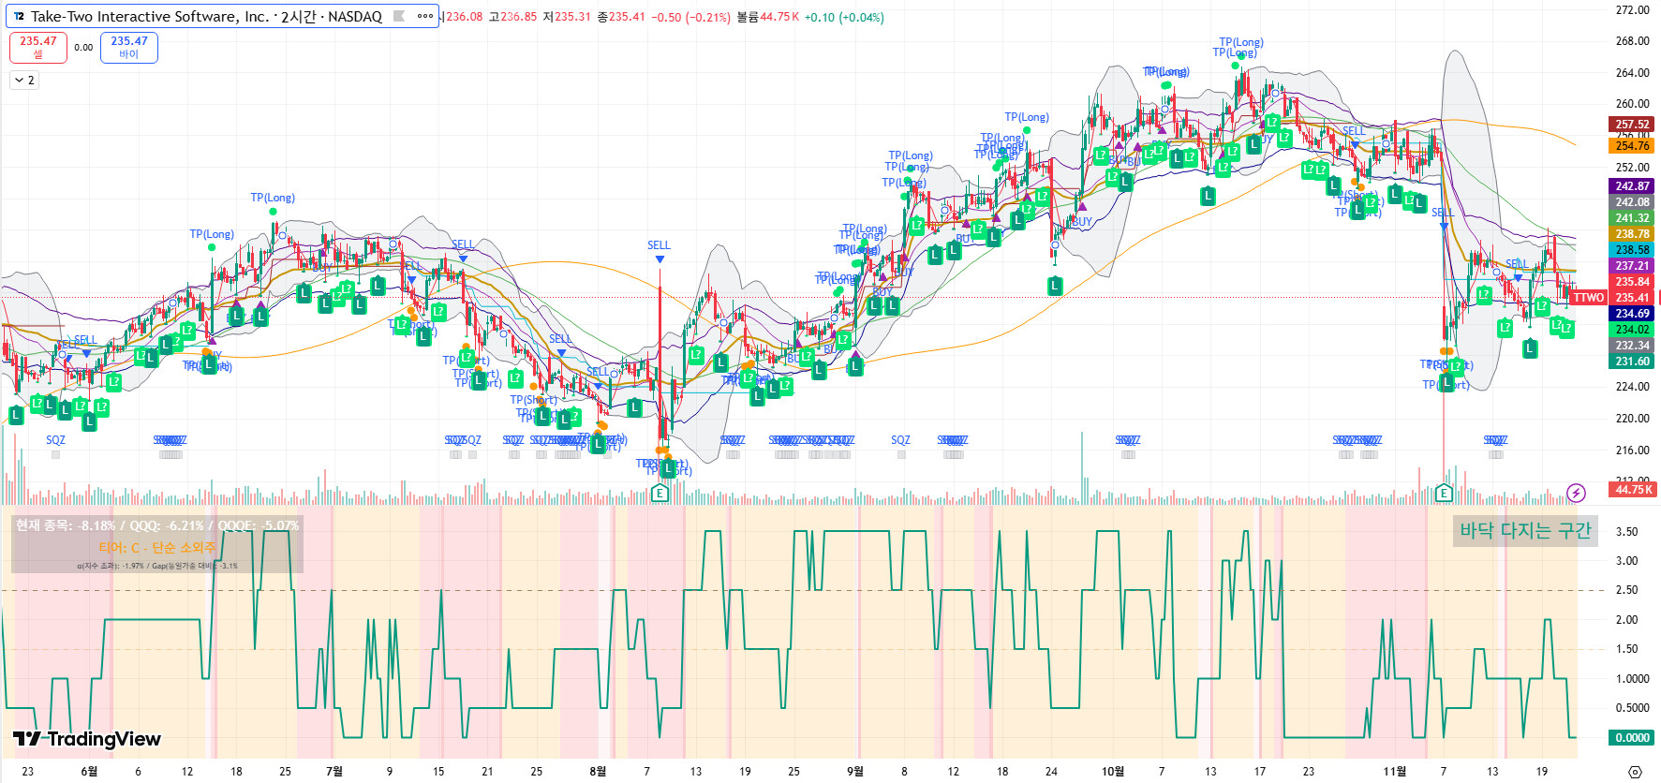Select the orange 254.76 price axis label
Viewport: 1661px width, 783px height.
(1632, 146)
